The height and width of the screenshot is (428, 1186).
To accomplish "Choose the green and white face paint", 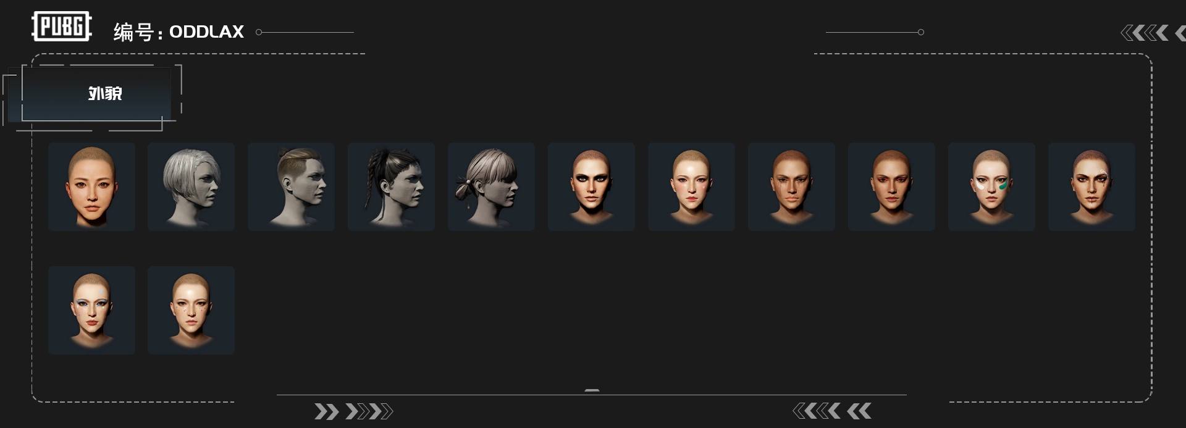I will point(991,187).
